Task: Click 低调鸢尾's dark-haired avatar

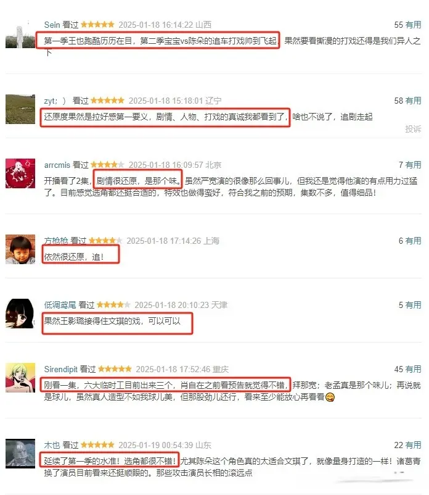Action: coord(20,314)
